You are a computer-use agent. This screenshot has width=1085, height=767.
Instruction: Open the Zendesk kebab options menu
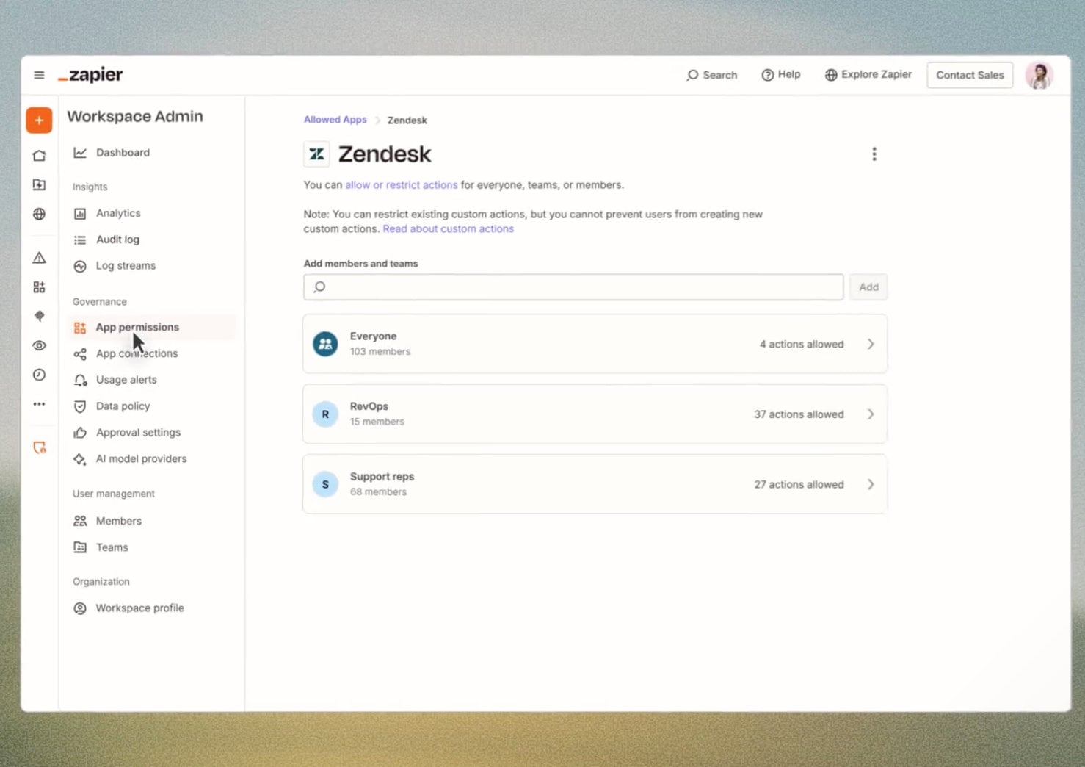pos(874,154)
